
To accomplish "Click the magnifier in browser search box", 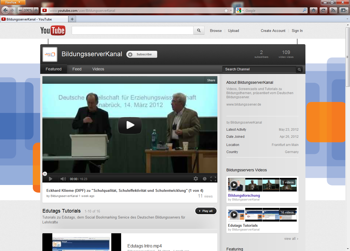I will pos(305,10).
